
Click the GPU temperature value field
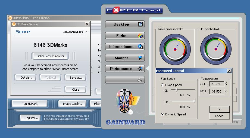[x=217, y=84]
